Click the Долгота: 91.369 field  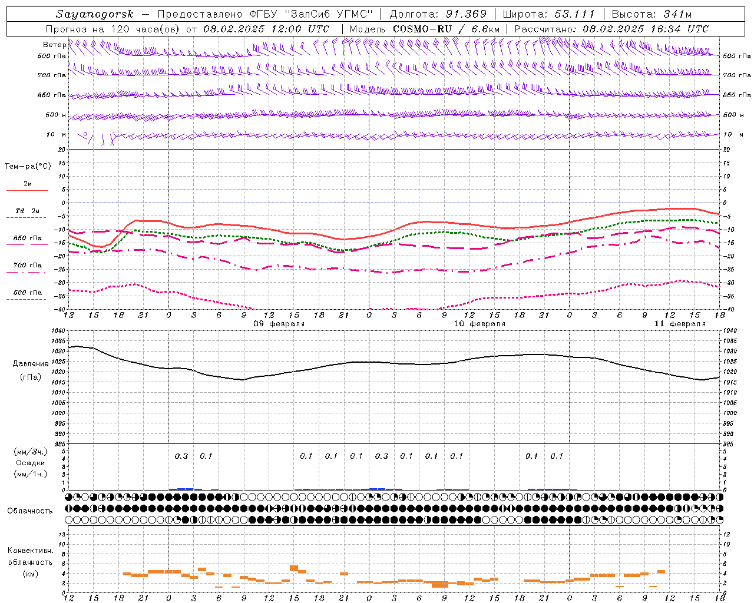tap(438, 14)
